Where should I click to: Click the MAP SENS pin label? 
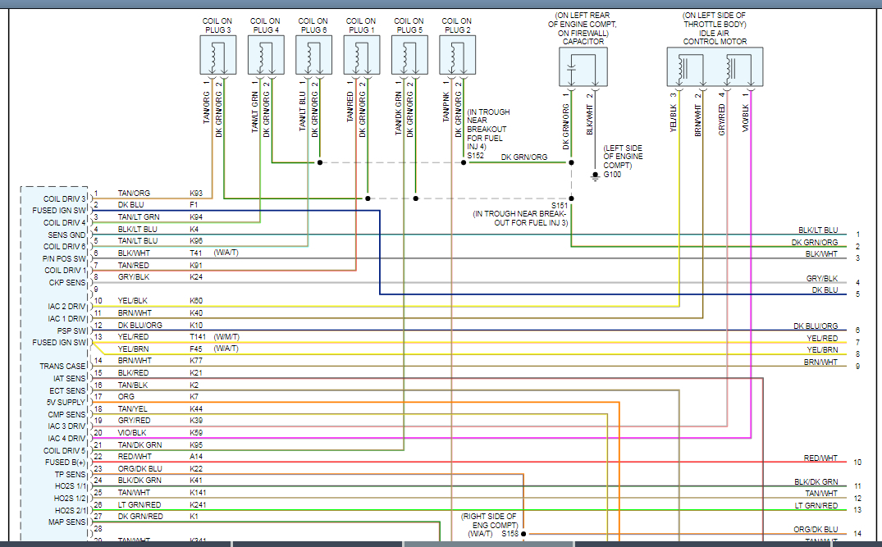pos(66,522)
